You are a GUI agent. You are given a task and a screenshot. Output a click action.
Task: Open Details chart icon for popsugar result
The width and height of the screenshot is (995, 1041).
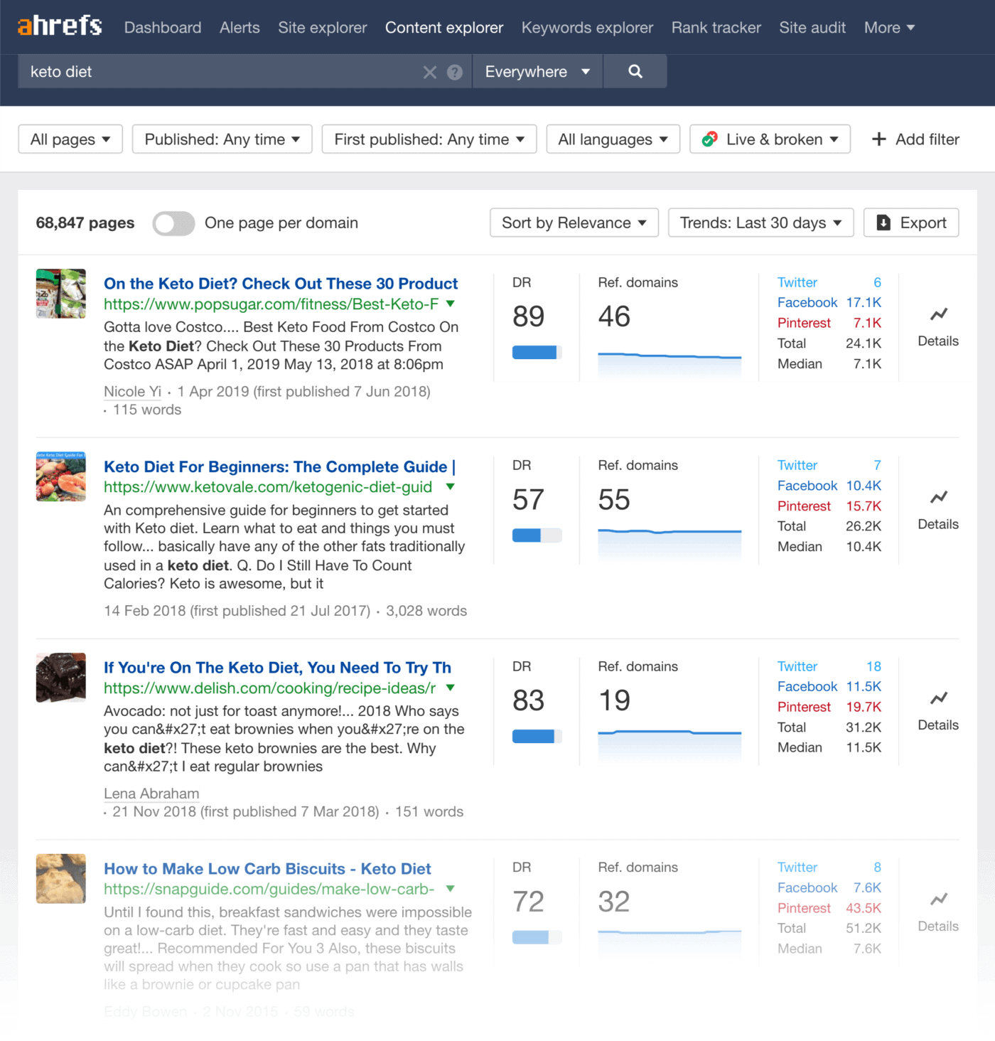(x=939, y=314)
